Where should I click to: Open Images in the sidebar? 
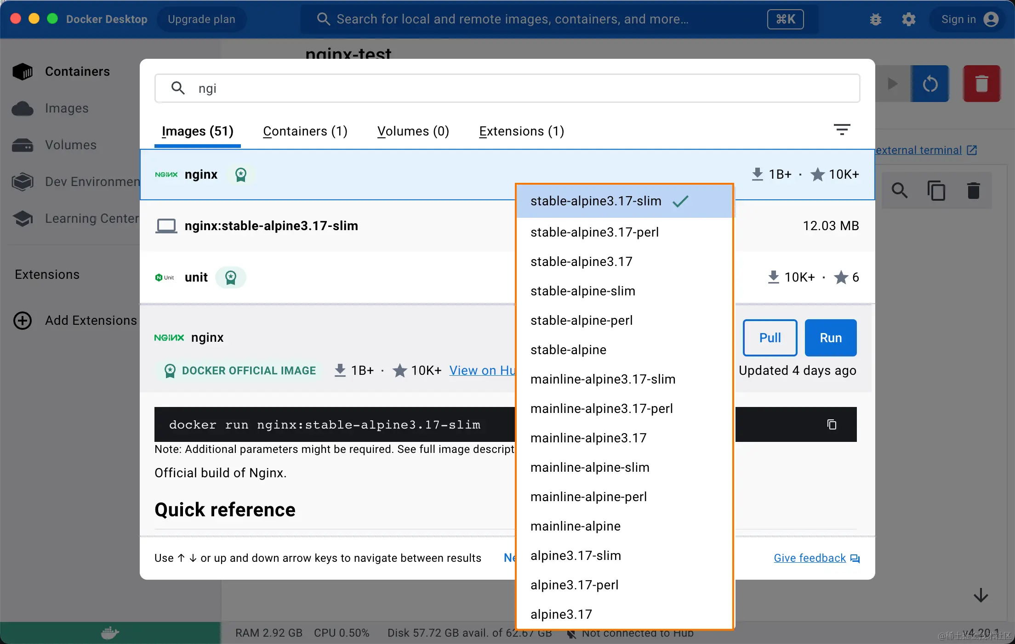66,108
